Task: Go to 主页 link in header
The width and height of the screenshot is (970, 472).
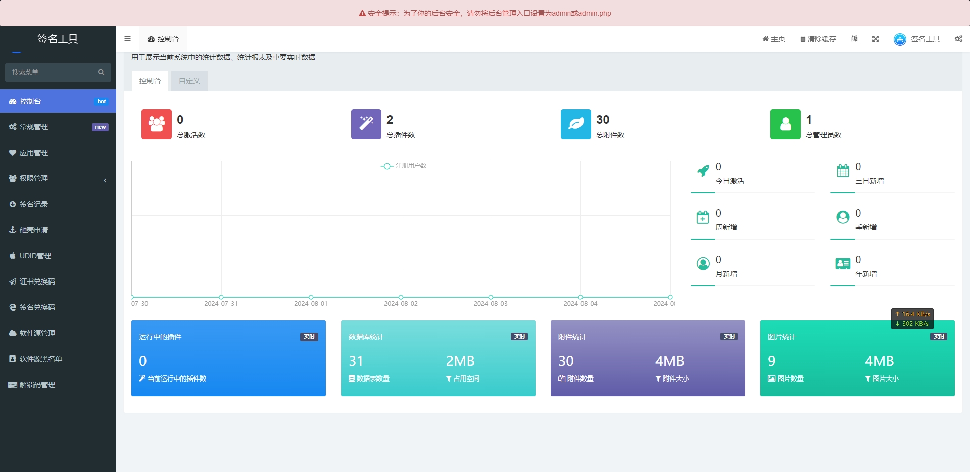Action: coord(773,39)
